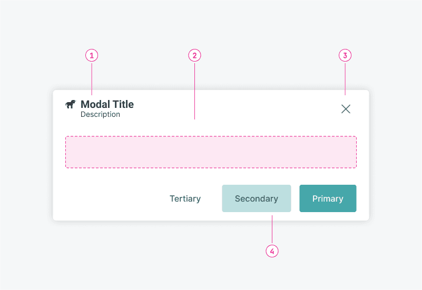Click the white gap between Secondary and Primary buttons
The width and height of the screenshot is (422, 290).
tap(295, 198)
